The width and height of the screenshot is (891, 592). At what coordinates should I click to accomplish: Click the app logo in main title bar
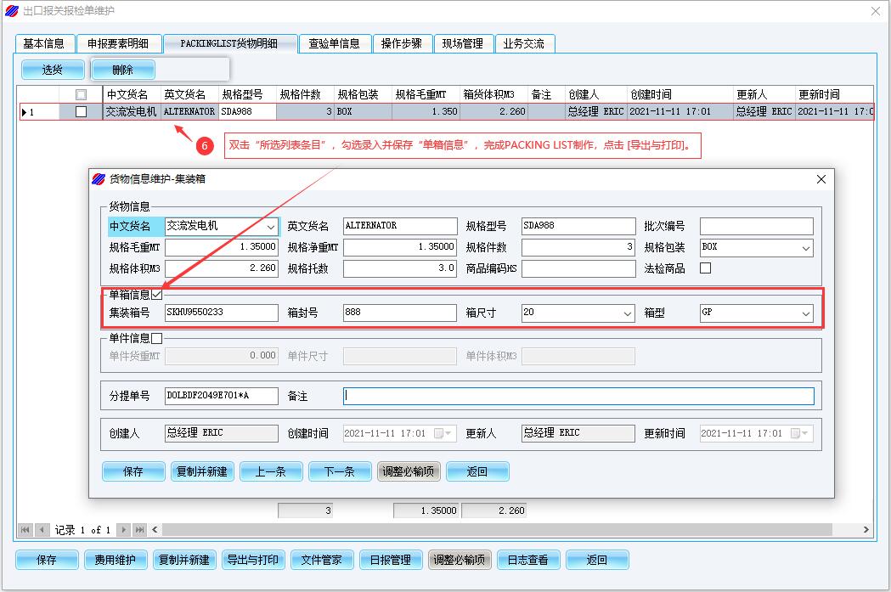[11, 11]
